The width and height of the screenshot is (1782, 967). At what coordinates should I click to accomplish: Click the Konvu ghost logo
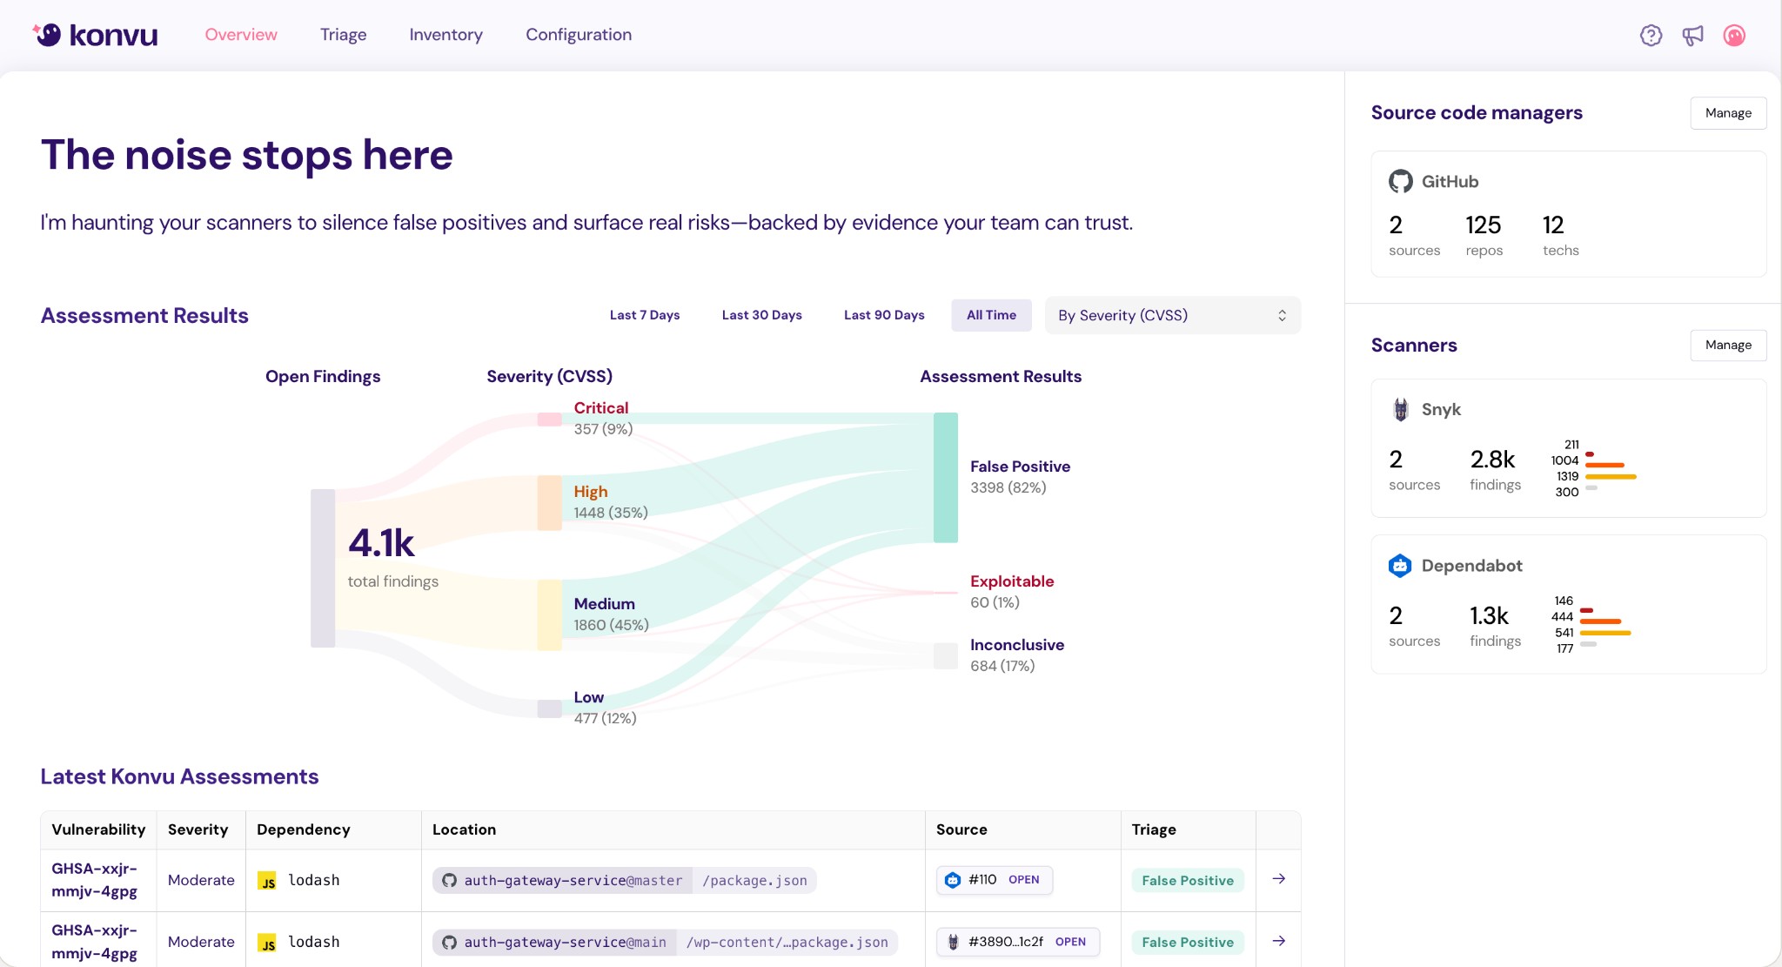tap(48, 34)
